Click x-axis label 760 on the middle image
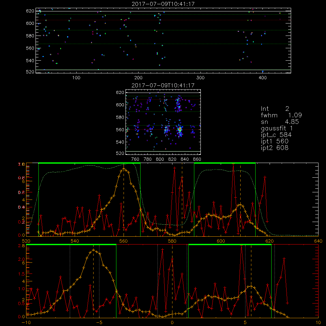 (135, 159)
